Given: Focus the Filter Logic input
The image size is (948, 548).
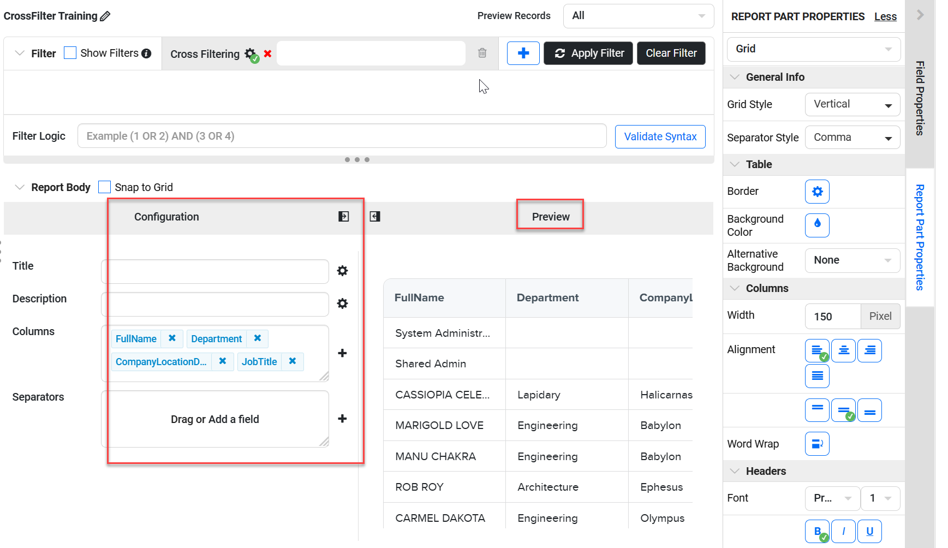Looking at the screenshot, I should click(x=342, y=136).
